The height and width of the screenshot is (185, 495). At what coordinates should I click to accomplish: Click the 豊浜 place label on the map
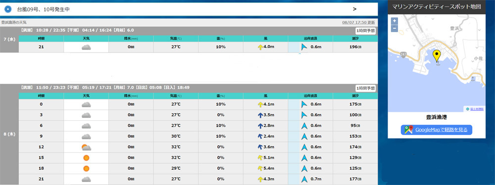[x=454, y=28]
